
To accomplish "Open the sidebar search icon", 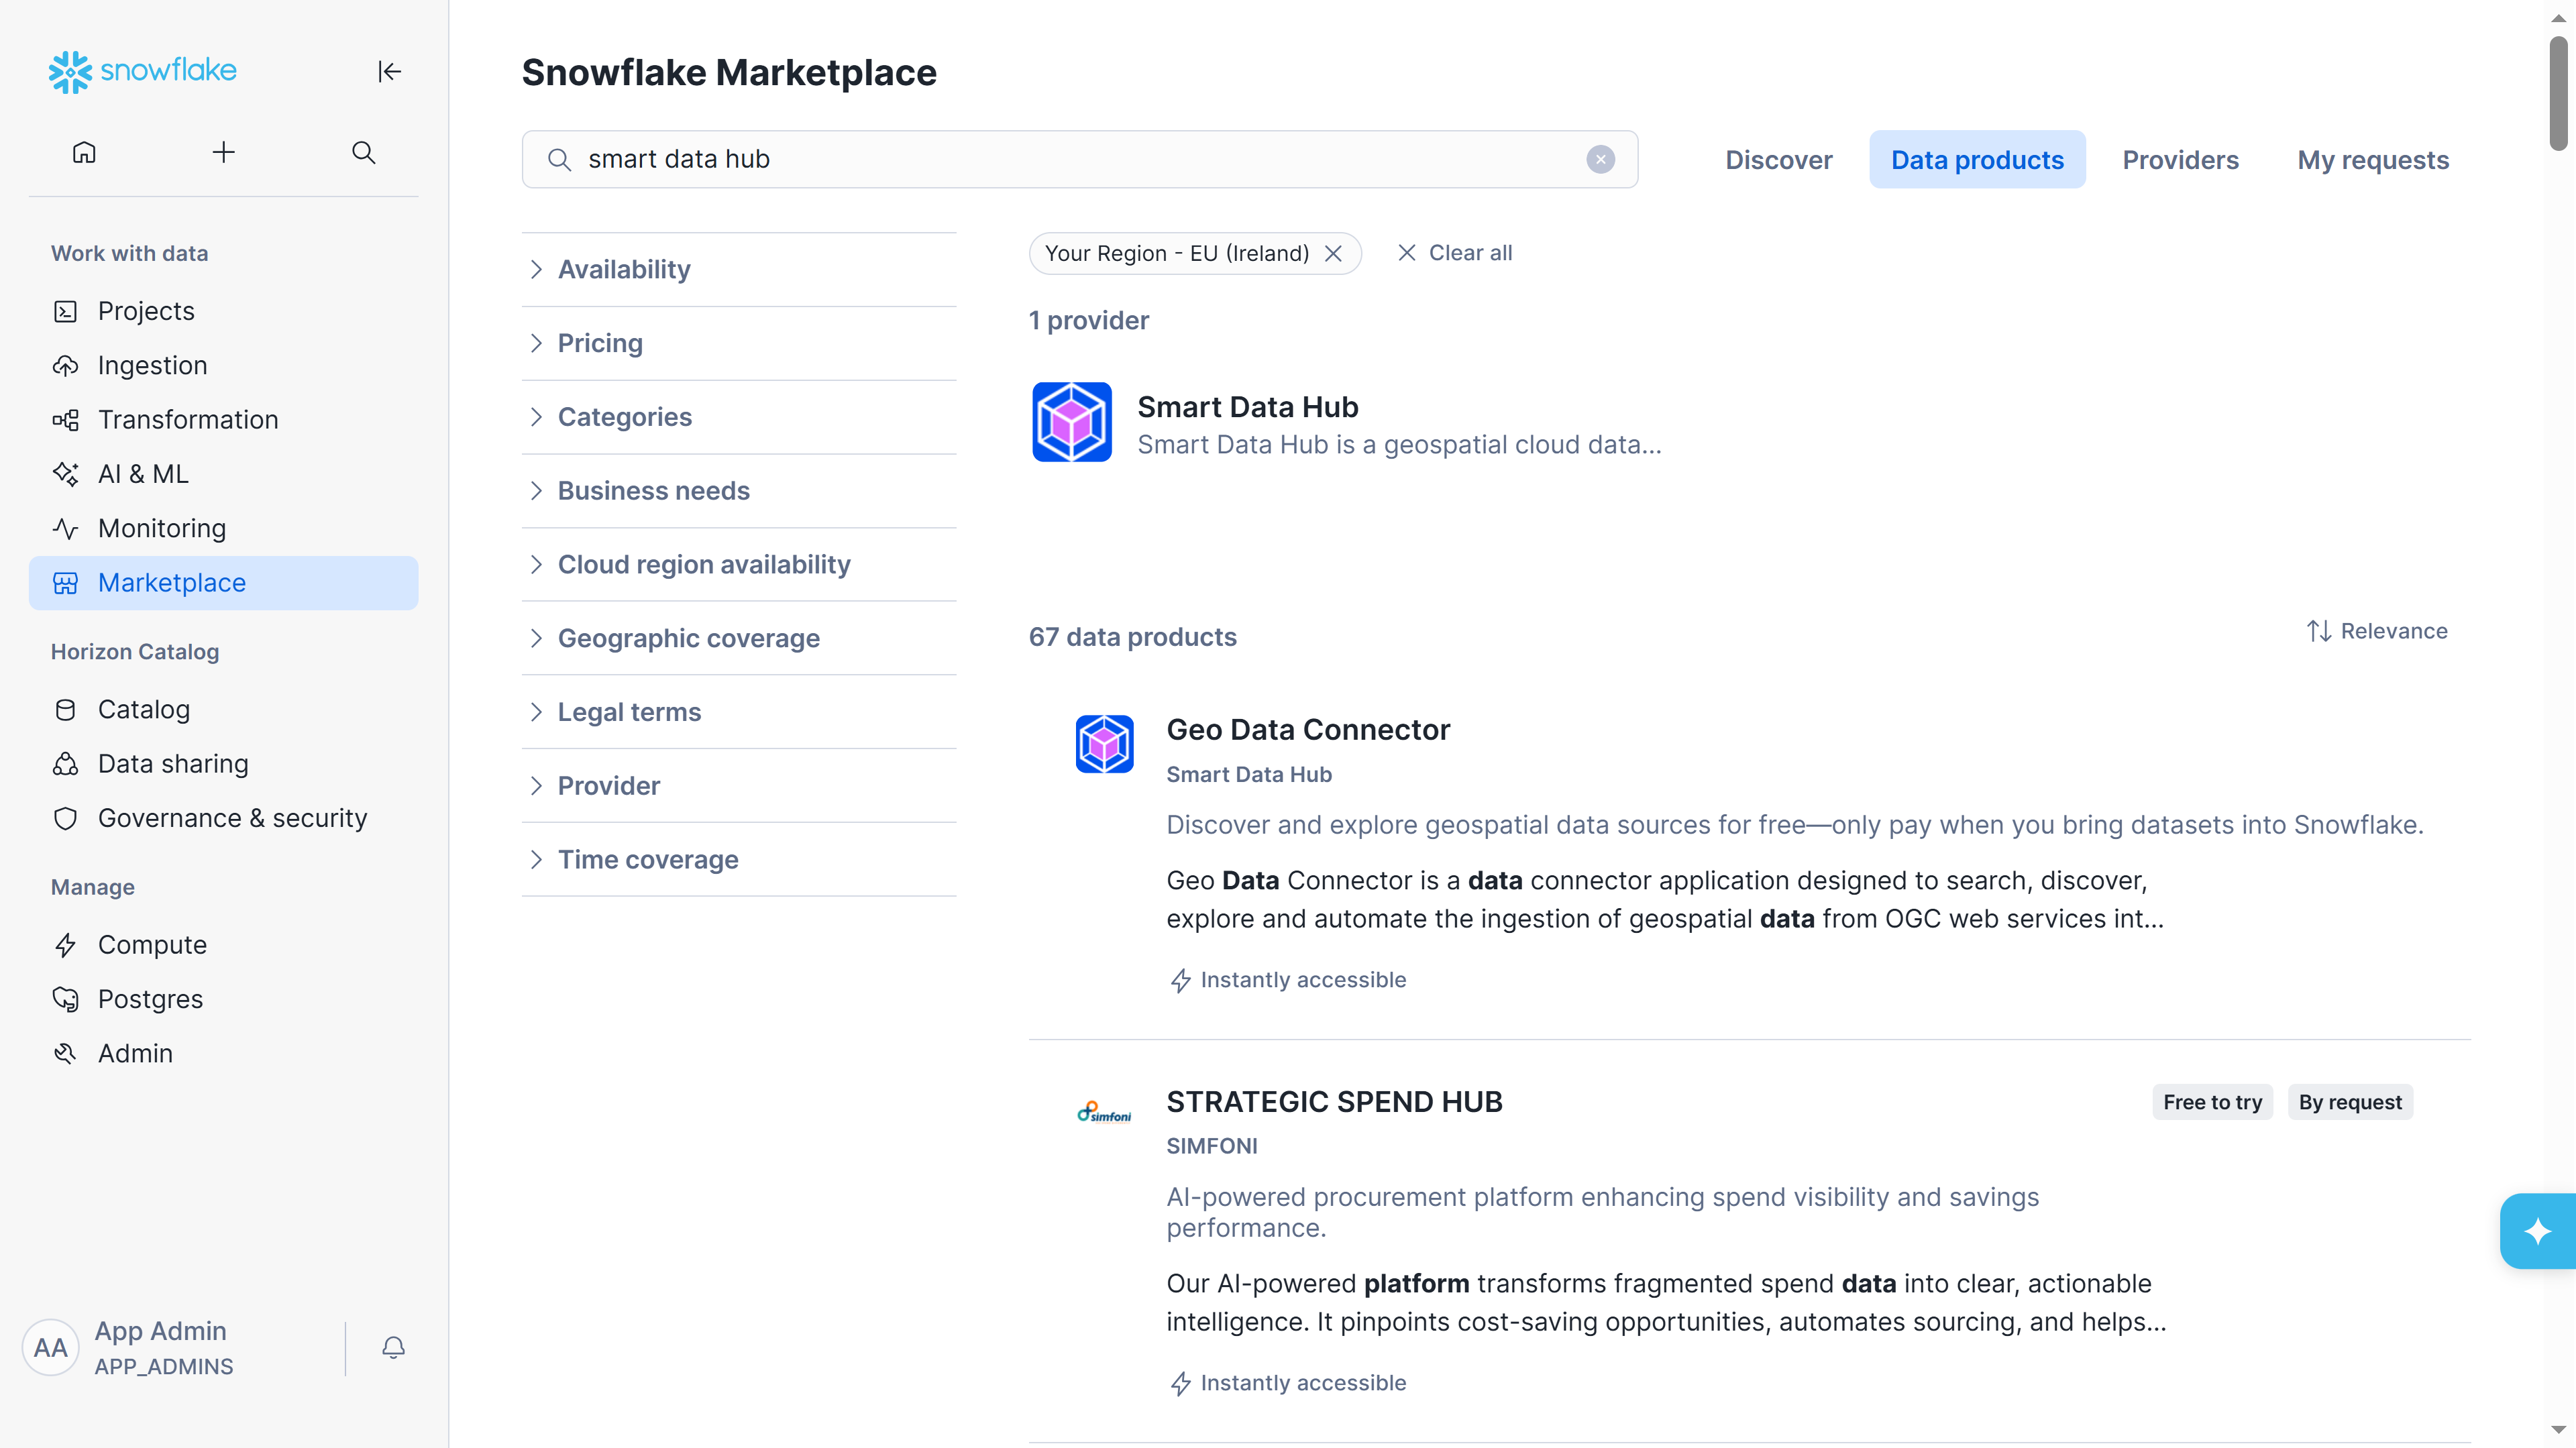I will click(x=364, y=152).
